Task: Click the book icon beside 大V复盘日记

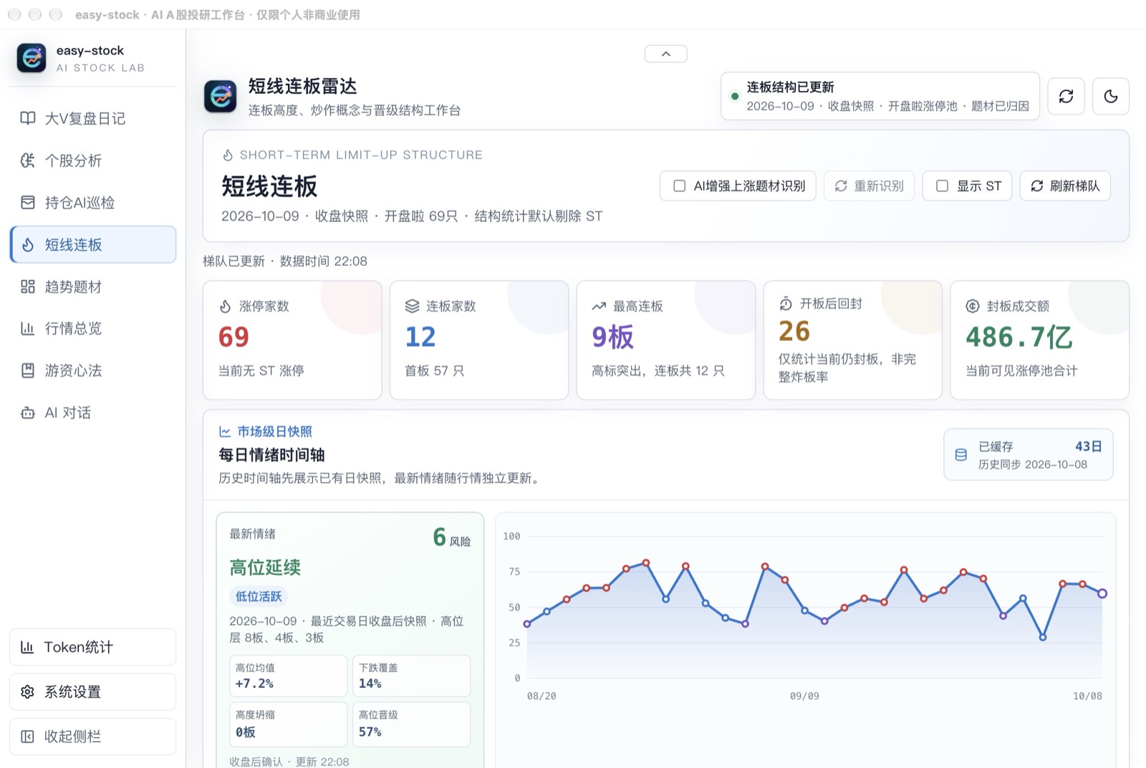Action: point(28,118)
